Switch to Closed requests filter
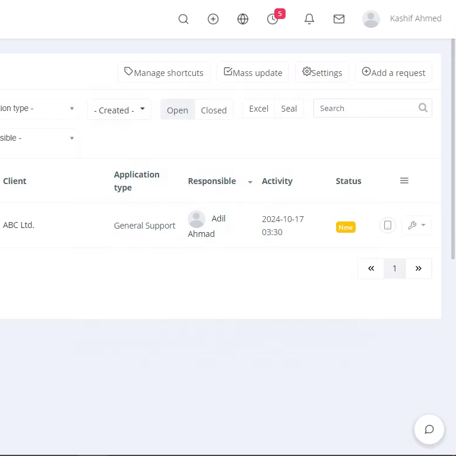456x456 pixels. (214, 110)
